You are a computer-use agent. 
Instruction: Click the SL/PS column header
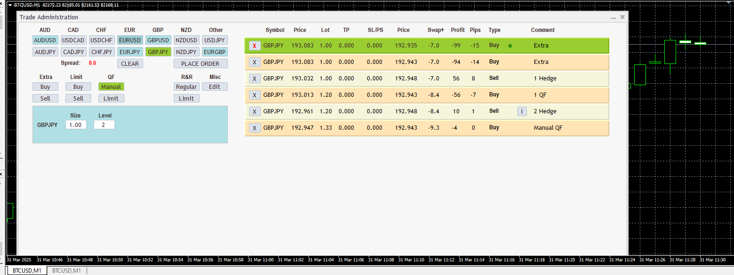tap(375, 30)
